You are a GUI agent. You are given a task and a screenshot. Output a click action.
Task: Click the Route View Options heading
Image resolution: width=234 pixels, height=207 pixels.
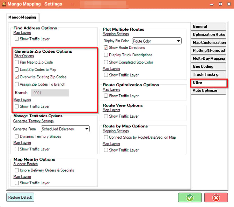click(x=123, y=105)
